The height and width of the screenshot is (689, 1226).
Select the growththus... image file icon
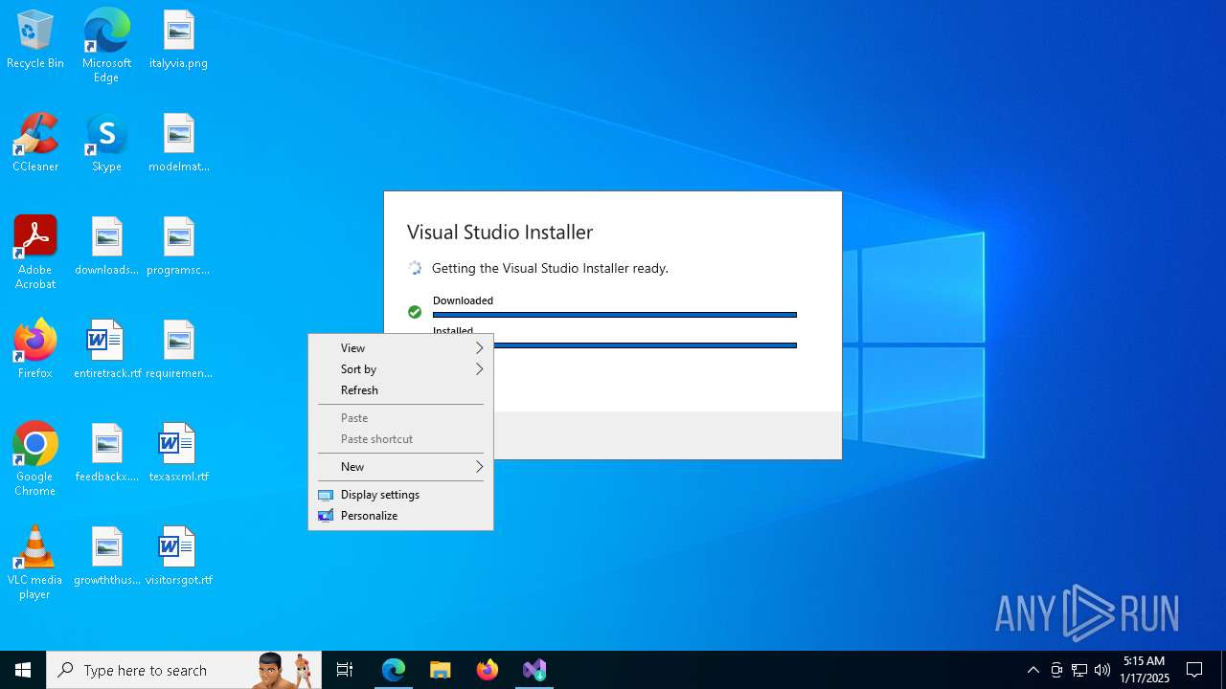(x=106, y=557)
